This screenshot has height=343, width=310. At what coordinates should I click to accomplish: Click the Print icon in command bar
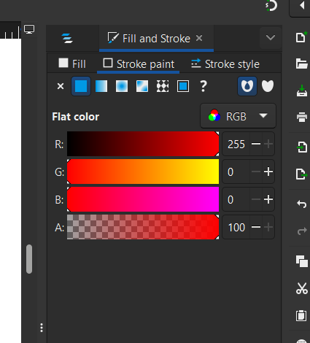point(302,117)
